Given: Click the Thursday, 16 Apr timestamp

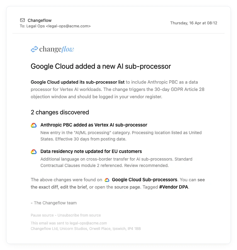Looking at the screenshot, I should (194, 23).
